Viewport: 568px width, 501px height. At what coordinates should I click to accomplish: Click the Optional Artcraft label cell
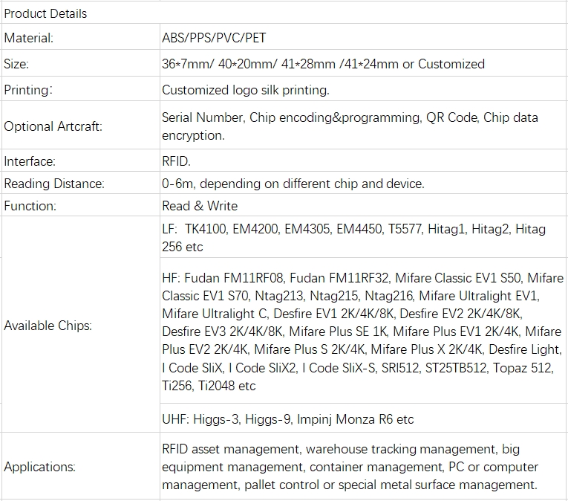[x=81, y=126]
